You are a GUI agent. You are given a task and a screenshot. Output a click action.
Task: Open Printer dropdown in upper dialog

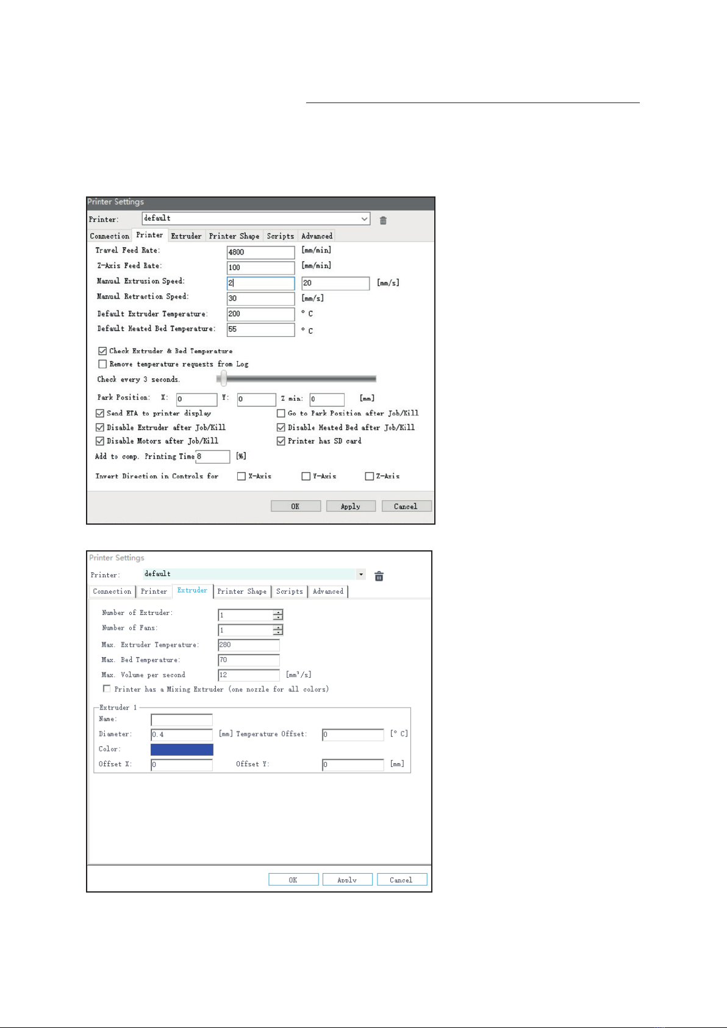(256, 218)
